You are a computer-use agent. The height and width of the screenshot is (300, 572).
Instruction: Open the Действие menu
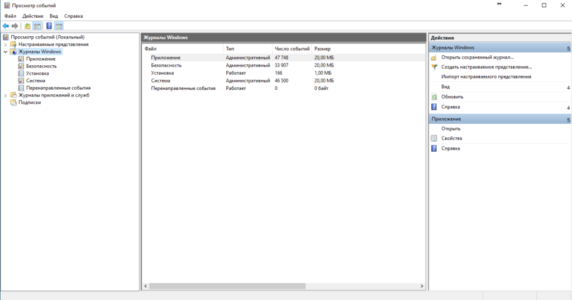[x=33, y=16]
